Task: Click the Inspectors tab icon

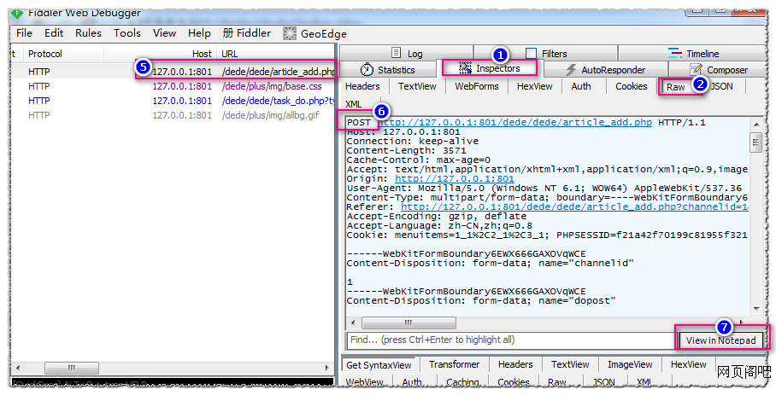Action: click(465, 67)
